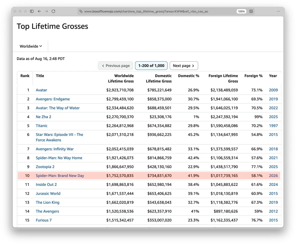Screen dimensions: 296x244
Task: Click Foreign Lifetime Gross column header
Action: [223, 78]
